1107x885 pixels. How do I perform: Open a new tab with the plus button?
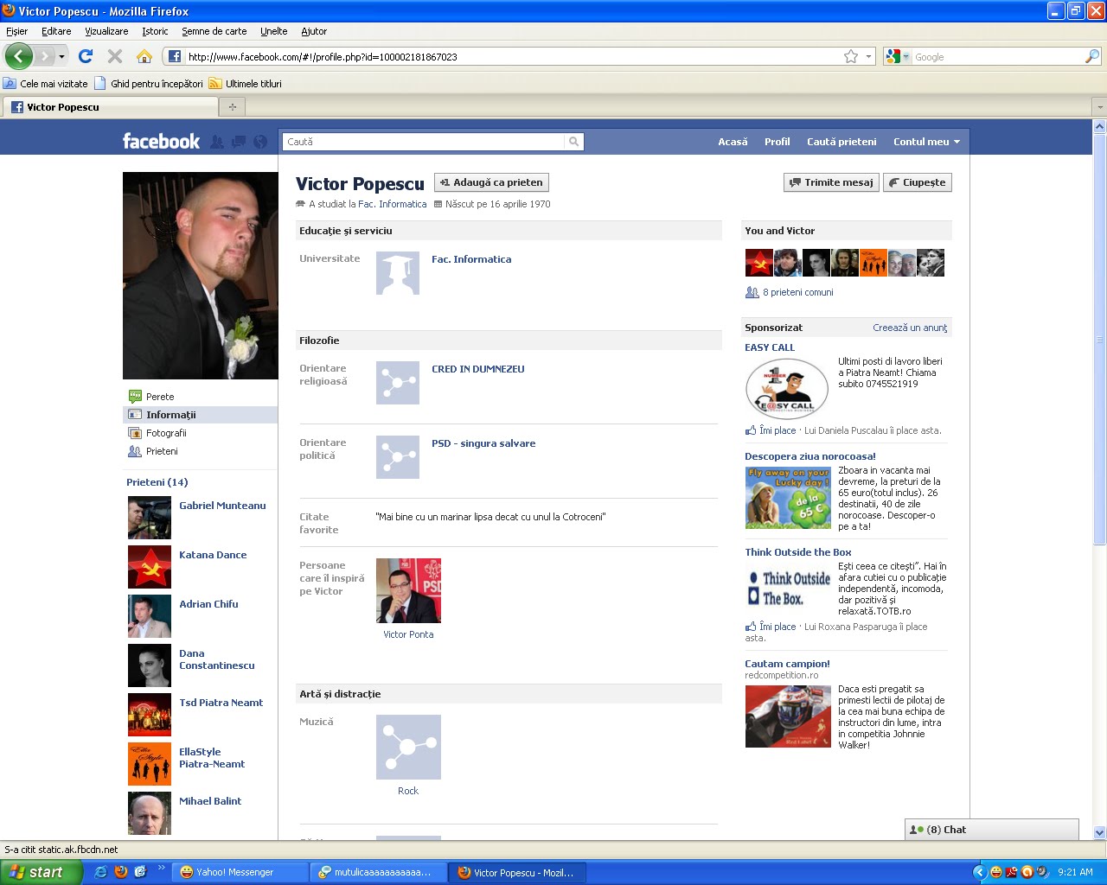tap(232, 107)
